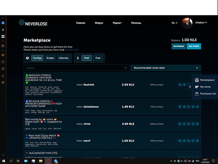Open the sVladun account dropdown

click(201, 23)
